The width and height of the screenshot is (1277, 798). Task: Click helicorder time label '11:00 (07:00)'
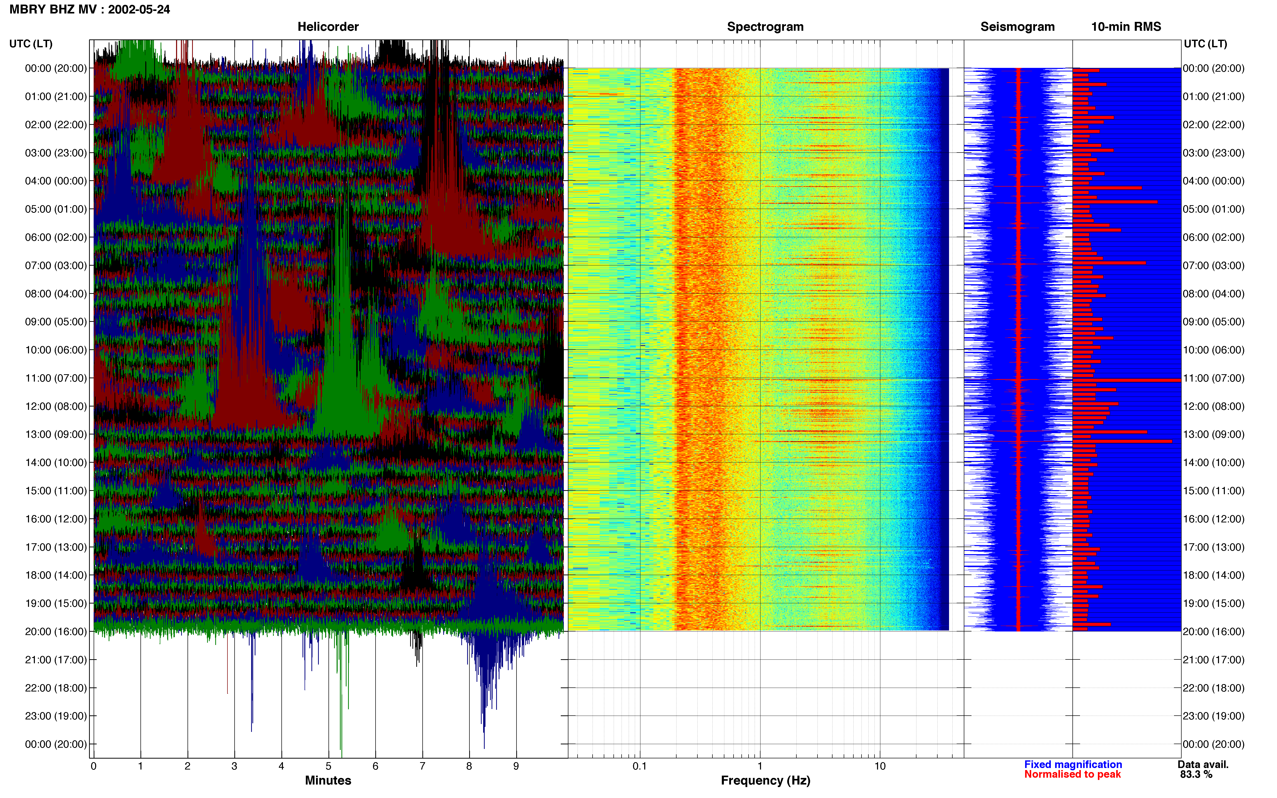[x=56, y=378]
